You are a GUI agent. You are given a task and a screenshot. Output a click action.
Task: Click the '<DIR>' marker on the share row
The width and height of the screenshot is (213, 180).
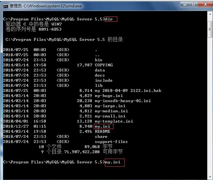63,137
